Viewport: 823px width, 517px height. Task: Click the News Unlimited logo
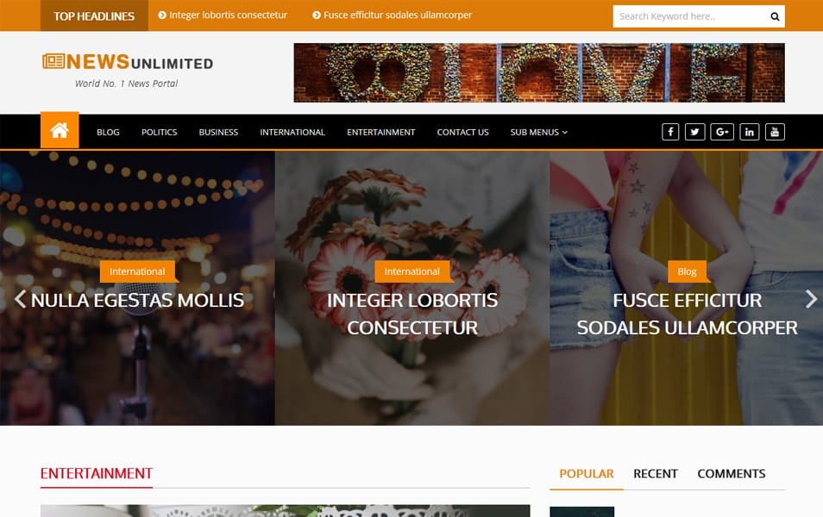(x=128, y=71)
